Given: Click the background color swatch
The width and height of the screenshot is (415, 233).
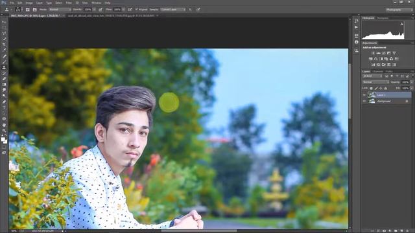Looking at the screenshot, I should [5, 142].
